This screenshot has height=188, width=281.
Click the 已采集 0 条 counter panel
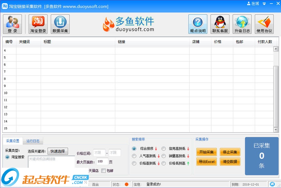262,156
